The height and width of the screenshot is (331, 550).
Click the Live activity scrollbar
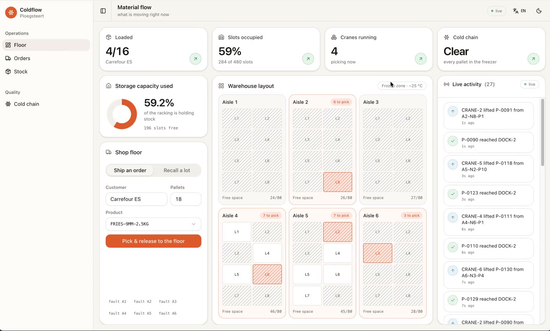click(542, 132)
